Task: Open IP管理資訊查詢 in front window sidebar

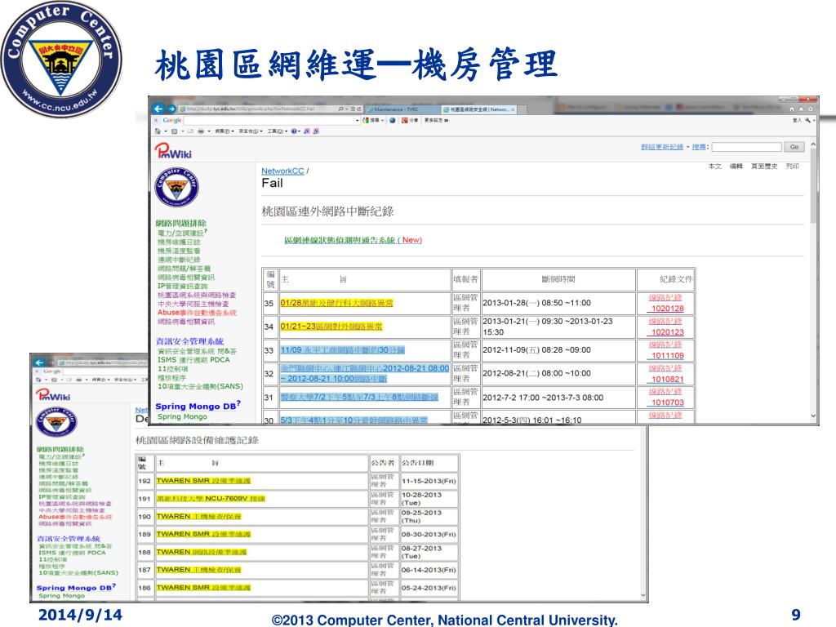Action: pyautogui.click(x=183, y=287)
